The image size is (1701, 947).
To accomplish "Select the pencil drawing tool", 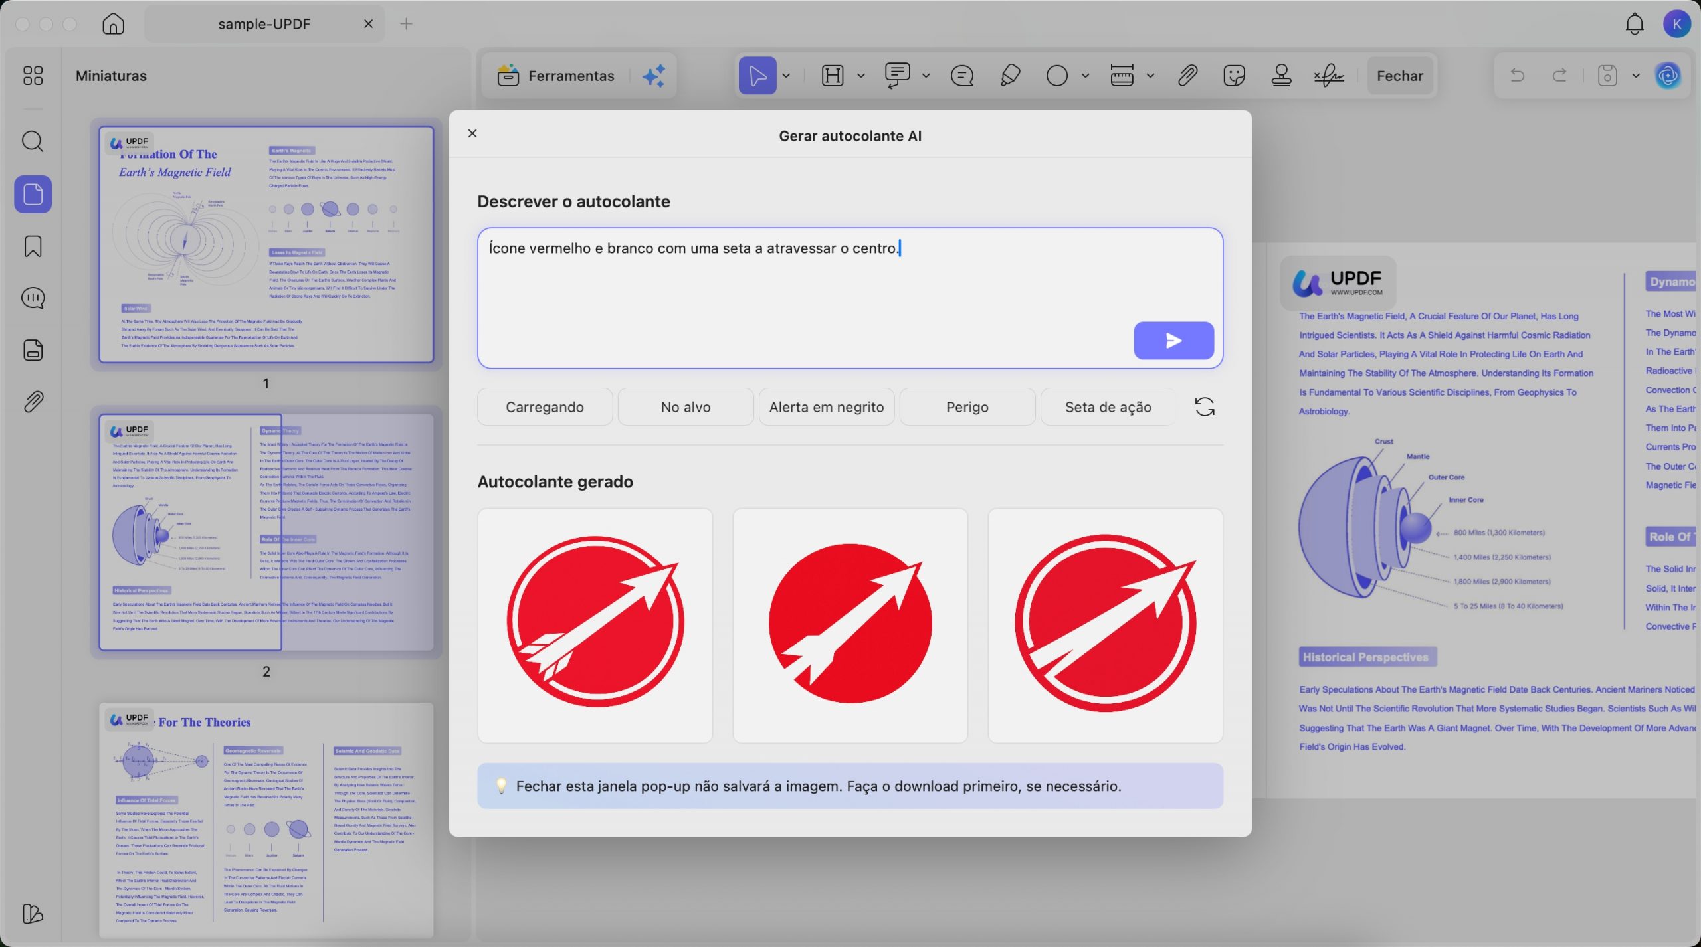I will tap(1009, 76).
